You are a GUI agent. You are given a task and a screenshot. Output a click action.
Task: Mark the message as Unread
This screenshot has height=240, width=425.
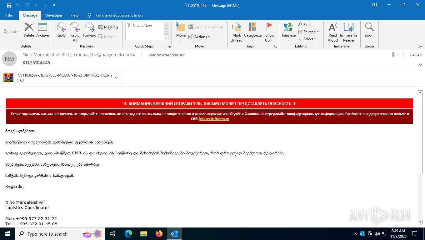click(237, 32)
